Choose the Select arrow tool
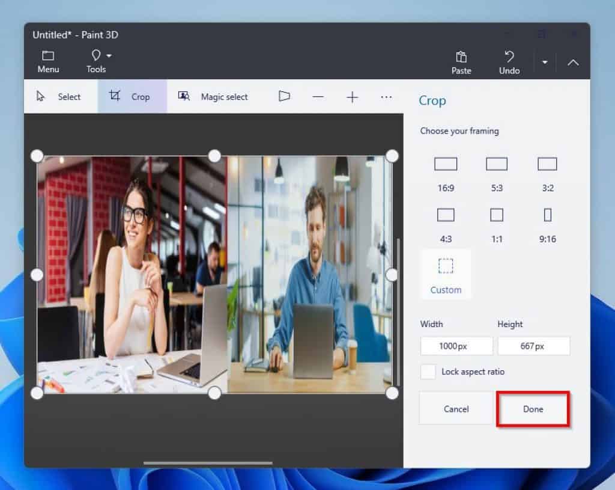615x490 pixels. tap(58, 97)
